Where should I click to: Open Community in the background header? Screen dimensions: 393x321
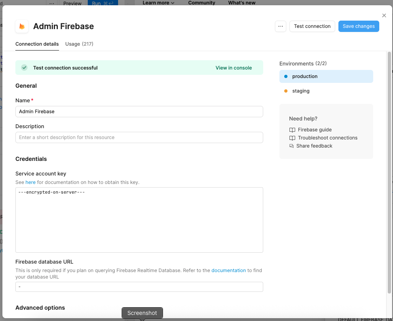201,3
